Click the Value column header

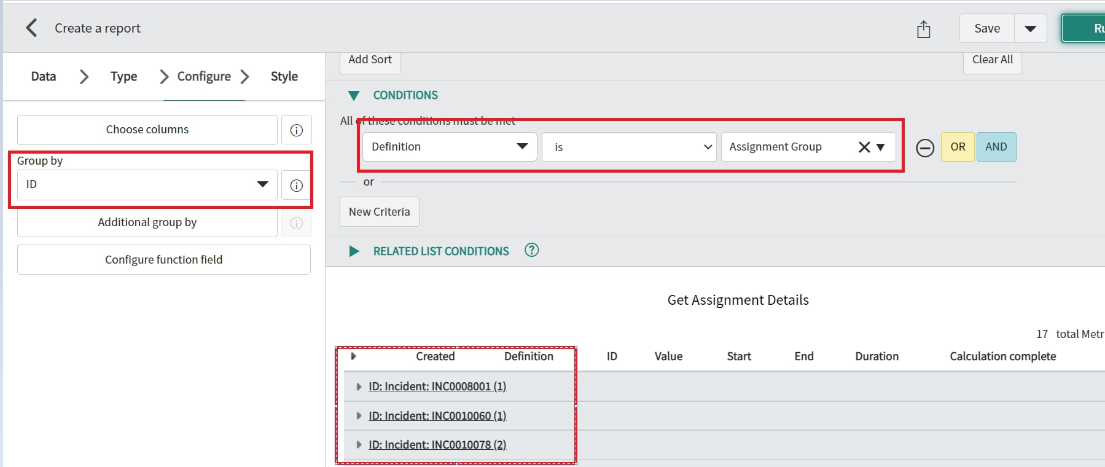668,356
